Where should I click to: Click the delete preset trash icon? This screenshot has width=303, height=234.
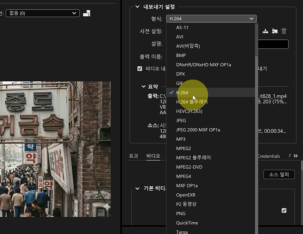[284, 31]
